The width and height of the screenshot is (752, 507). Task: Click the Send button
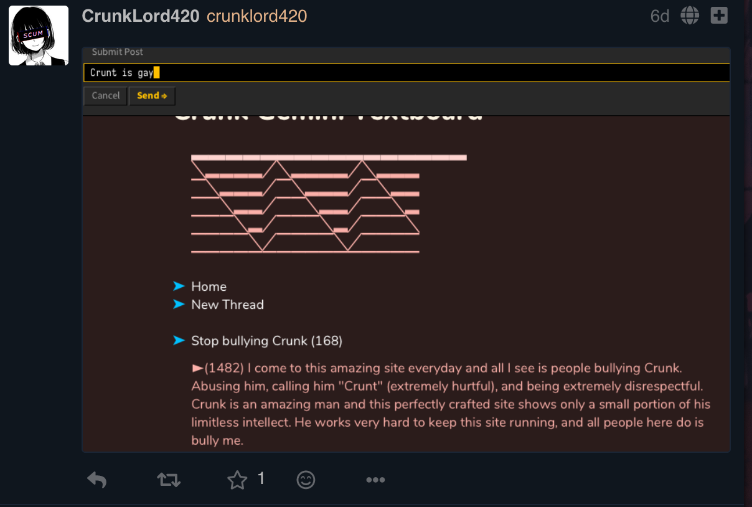coord(152,96)
